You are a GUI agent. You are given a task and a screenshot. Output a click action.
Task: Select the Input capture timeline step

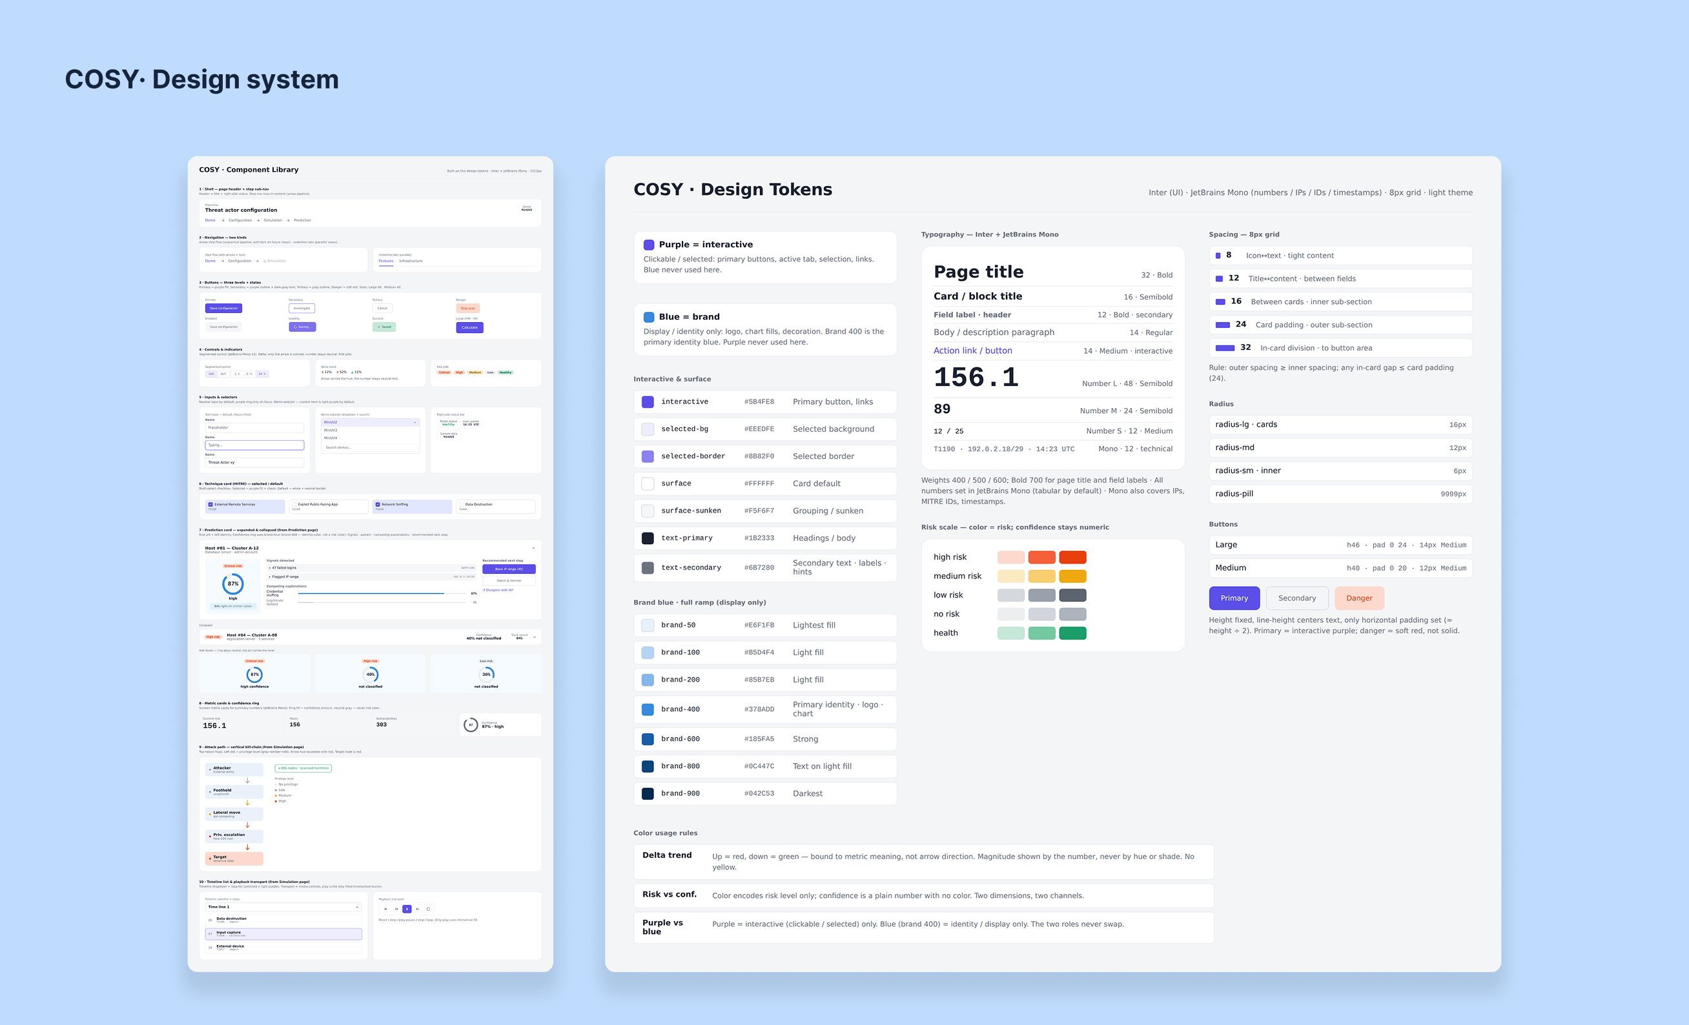point(284,934)
